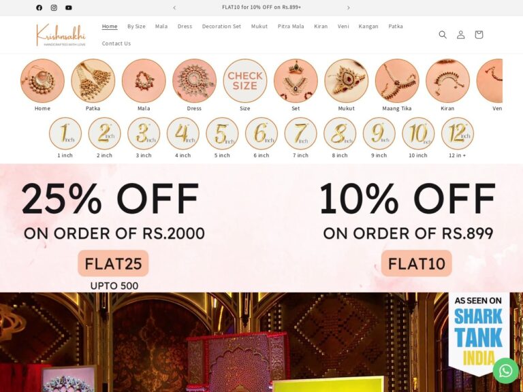Click the search magnifier icon
Screen dimensions: 523x392
443,35
